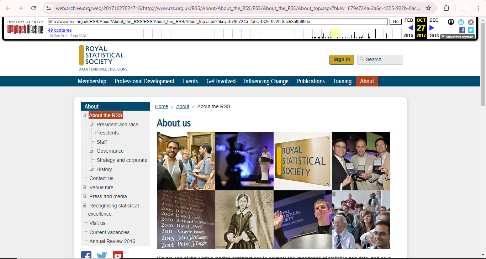
Task: Open the Publications menu
Action: 311,81
